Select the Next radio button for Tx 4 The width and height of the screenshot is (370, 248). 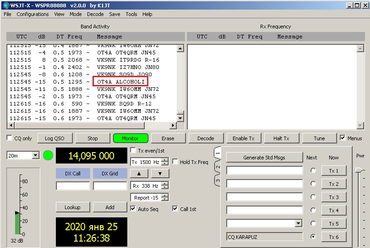[313, 210]
